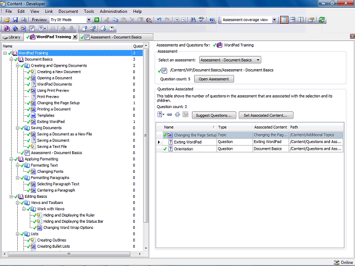Switch to the Library tab
355x266 pixels.
[12, 37]
